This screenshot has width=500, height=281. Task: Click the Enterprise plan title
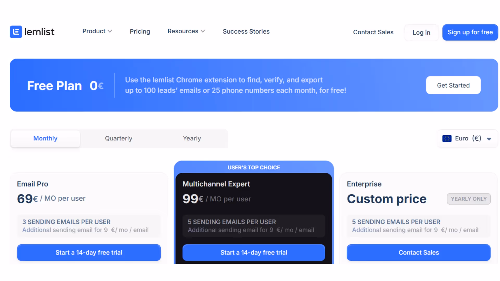364,184
